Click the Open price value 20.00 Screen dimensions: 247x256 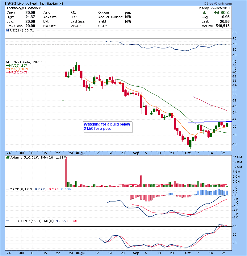(x=30, y=13)
